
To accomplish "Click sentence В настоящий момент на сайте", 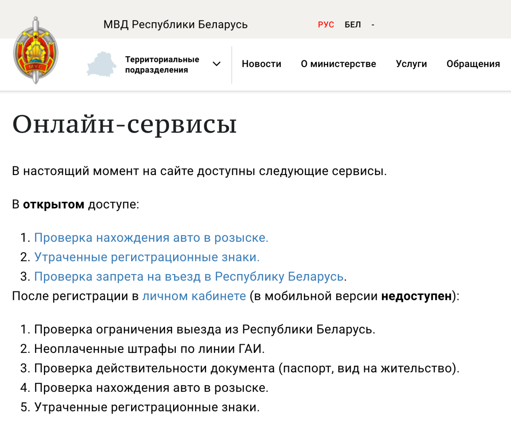I will [199, 171].
